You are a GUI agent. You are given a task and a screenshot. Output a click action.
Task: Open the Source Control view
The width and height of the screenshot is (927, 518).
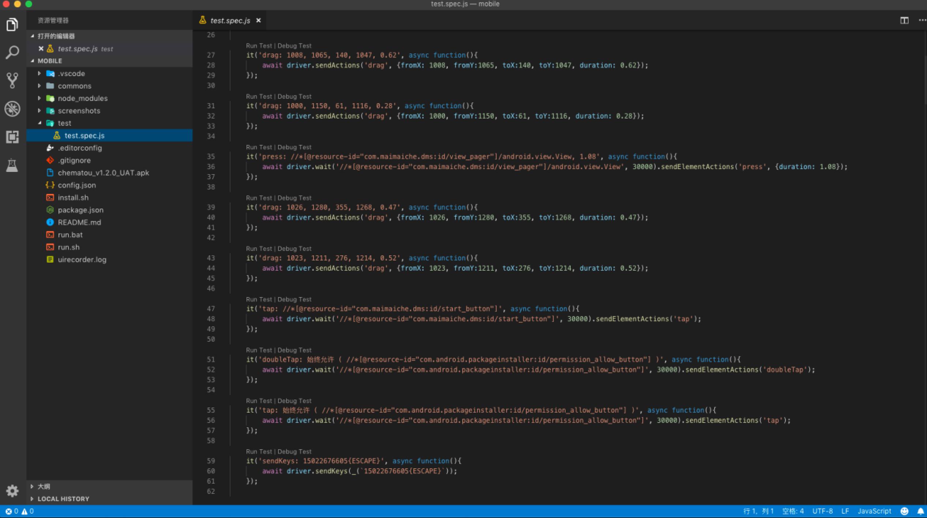tap(12, 80)
